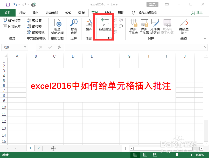Click the insert function fx icon

coord(59,47)
